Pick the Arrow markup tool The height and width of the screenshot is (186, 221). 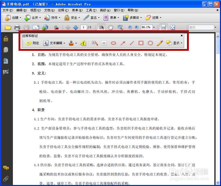(123, 43)
